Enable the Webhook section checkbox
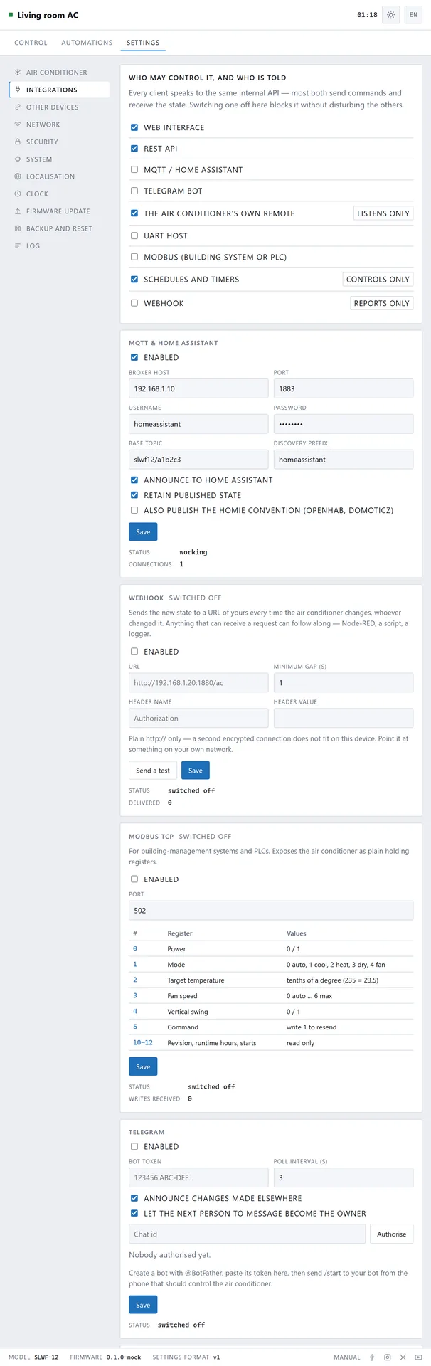The height and width of the screenshot is (1366, 431). click(134, 652)
